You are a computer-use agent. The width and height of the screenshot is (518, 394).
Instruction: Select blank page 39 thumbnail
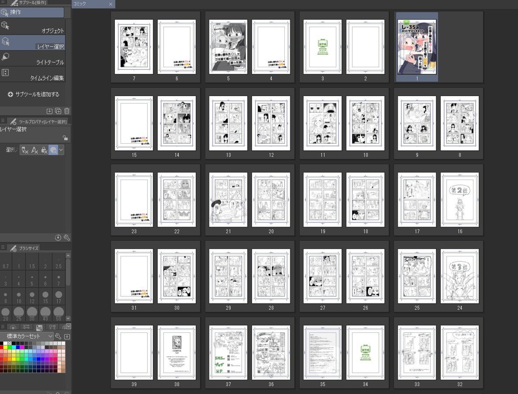tap(134, 353)
